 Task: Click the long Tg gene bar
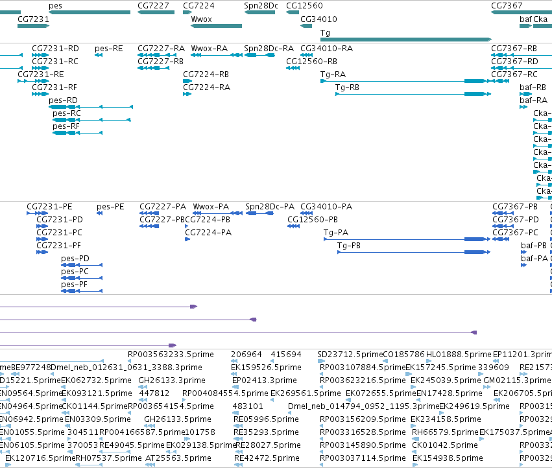click(406, 40)
